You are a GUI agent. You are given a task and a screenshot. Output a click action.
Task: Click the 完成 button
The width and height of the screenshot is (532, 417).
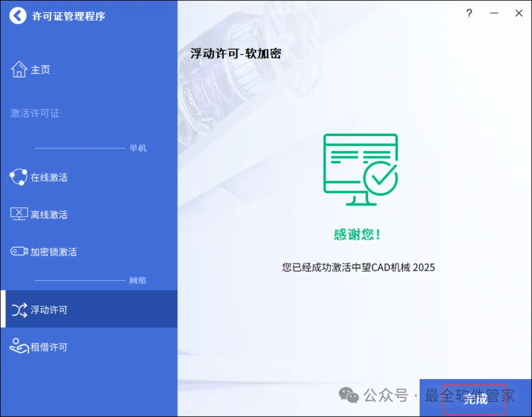point(475,398)
